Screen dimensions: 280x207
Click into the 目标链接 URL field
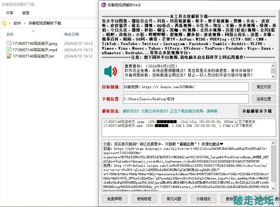coord(185,87)
